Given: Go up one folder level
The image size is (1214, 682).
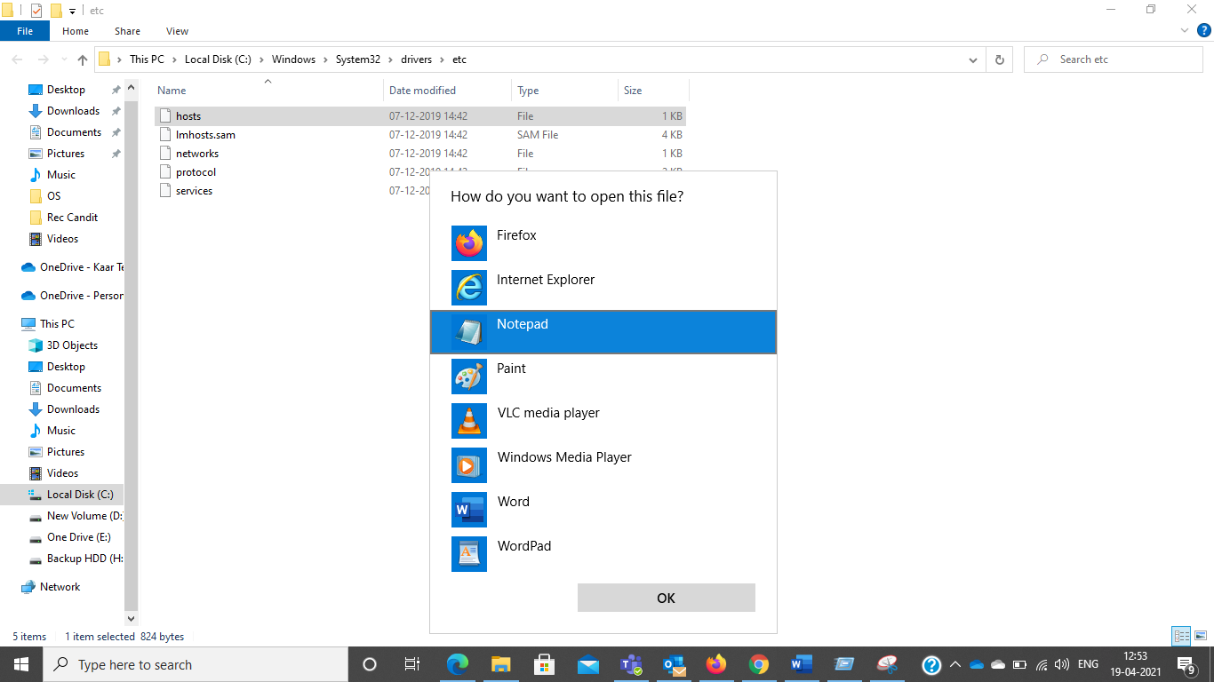Looking at the screenshot, I should (x=82, y=59).
